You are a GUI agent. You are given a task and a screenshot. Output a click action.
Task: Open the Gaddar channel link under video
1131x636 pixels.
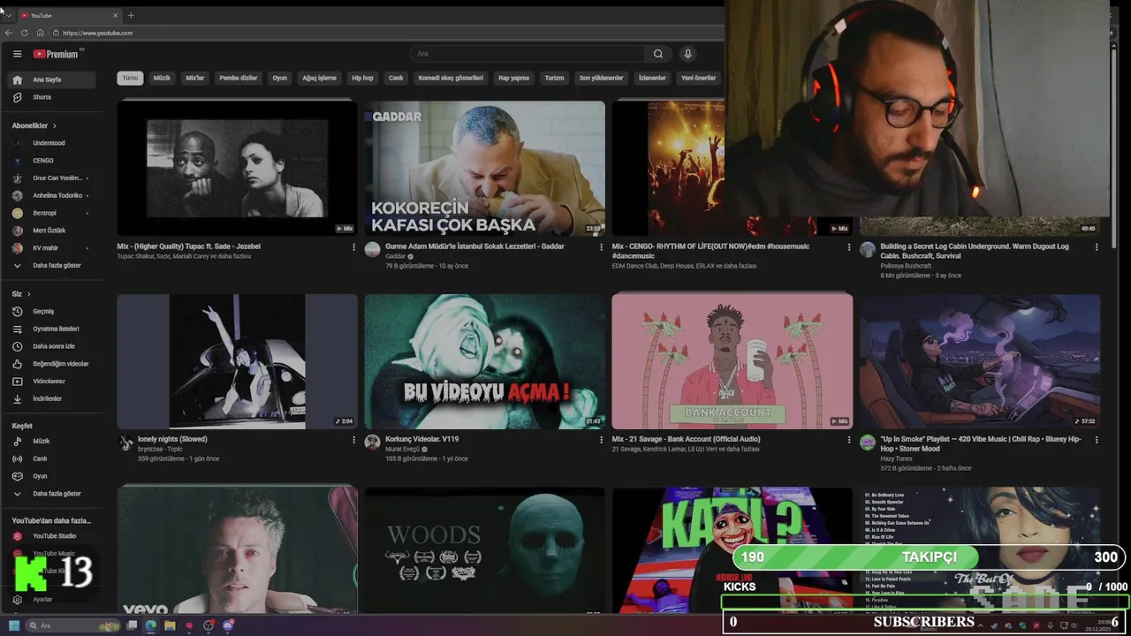[x=395, y=256]
